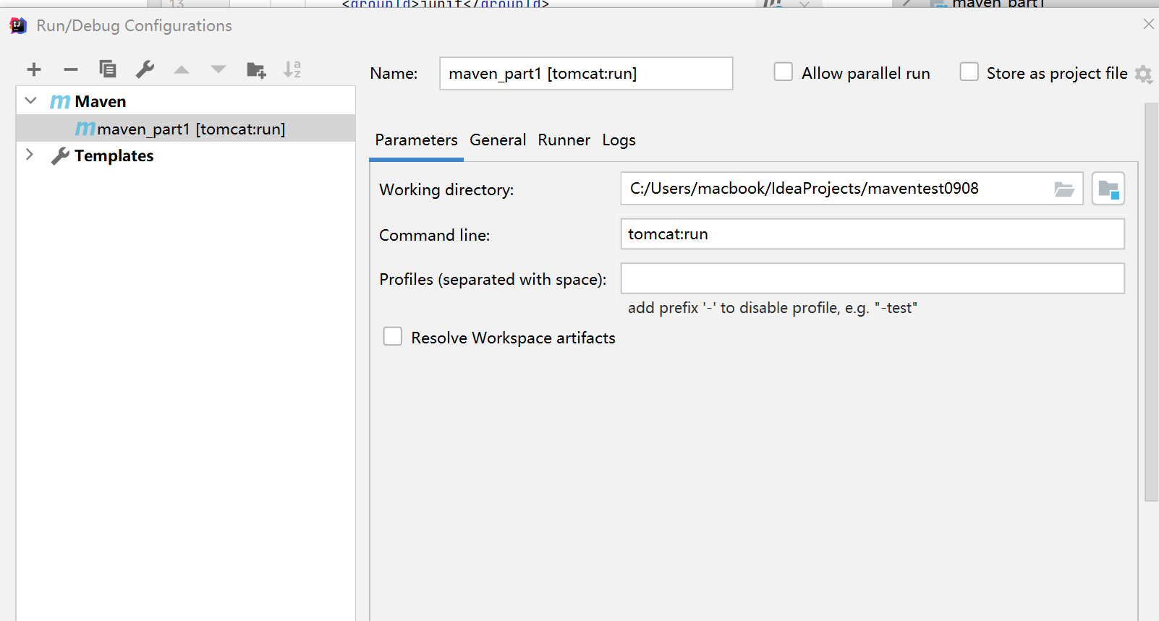Move configuration up with the up arrow
The image size is (1159, 621).
coord(182,70)
